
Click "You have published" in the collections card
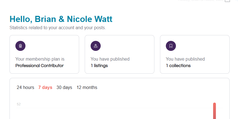[185, 59]
